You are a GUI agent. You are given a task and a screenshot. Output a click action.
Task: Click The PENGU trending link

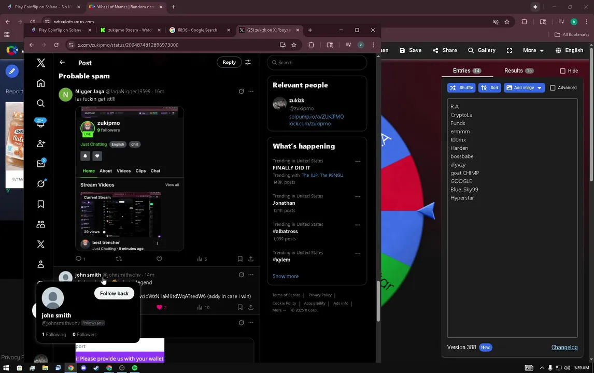pyautogui.click(x=332, y=175)
